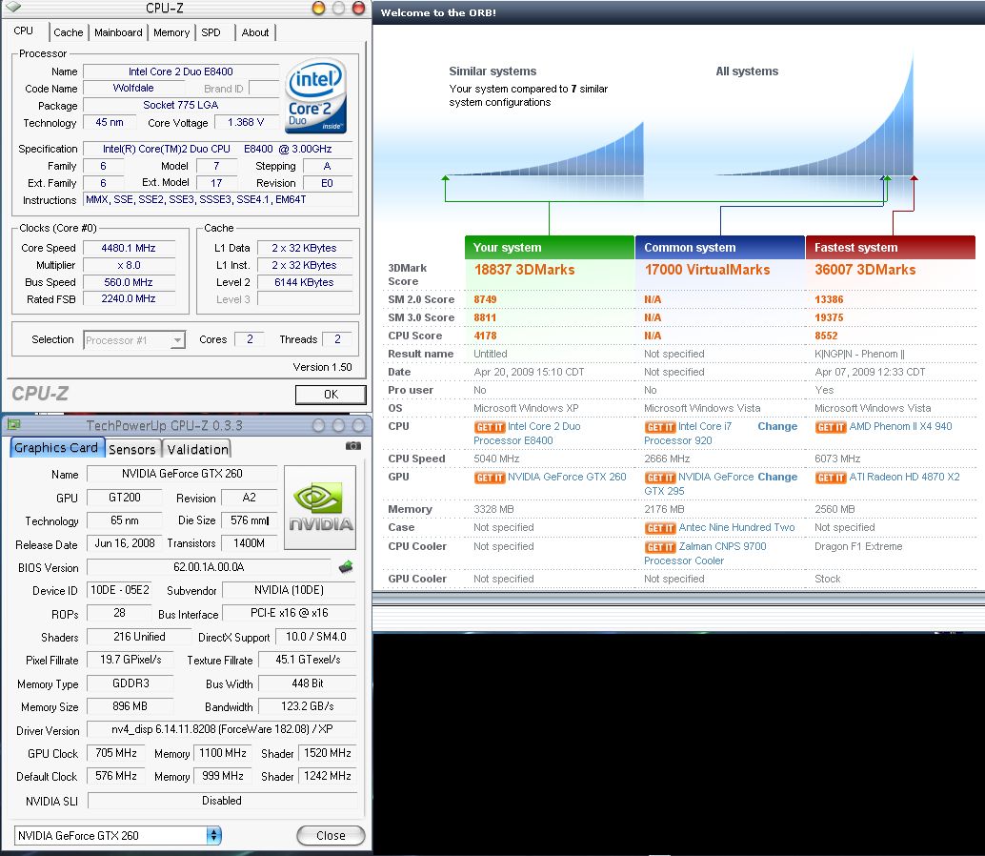This screenshot has width=985, height=856.
Task: Click the CPU-Z title bar app icon
Action: click(x=14, y=8)
